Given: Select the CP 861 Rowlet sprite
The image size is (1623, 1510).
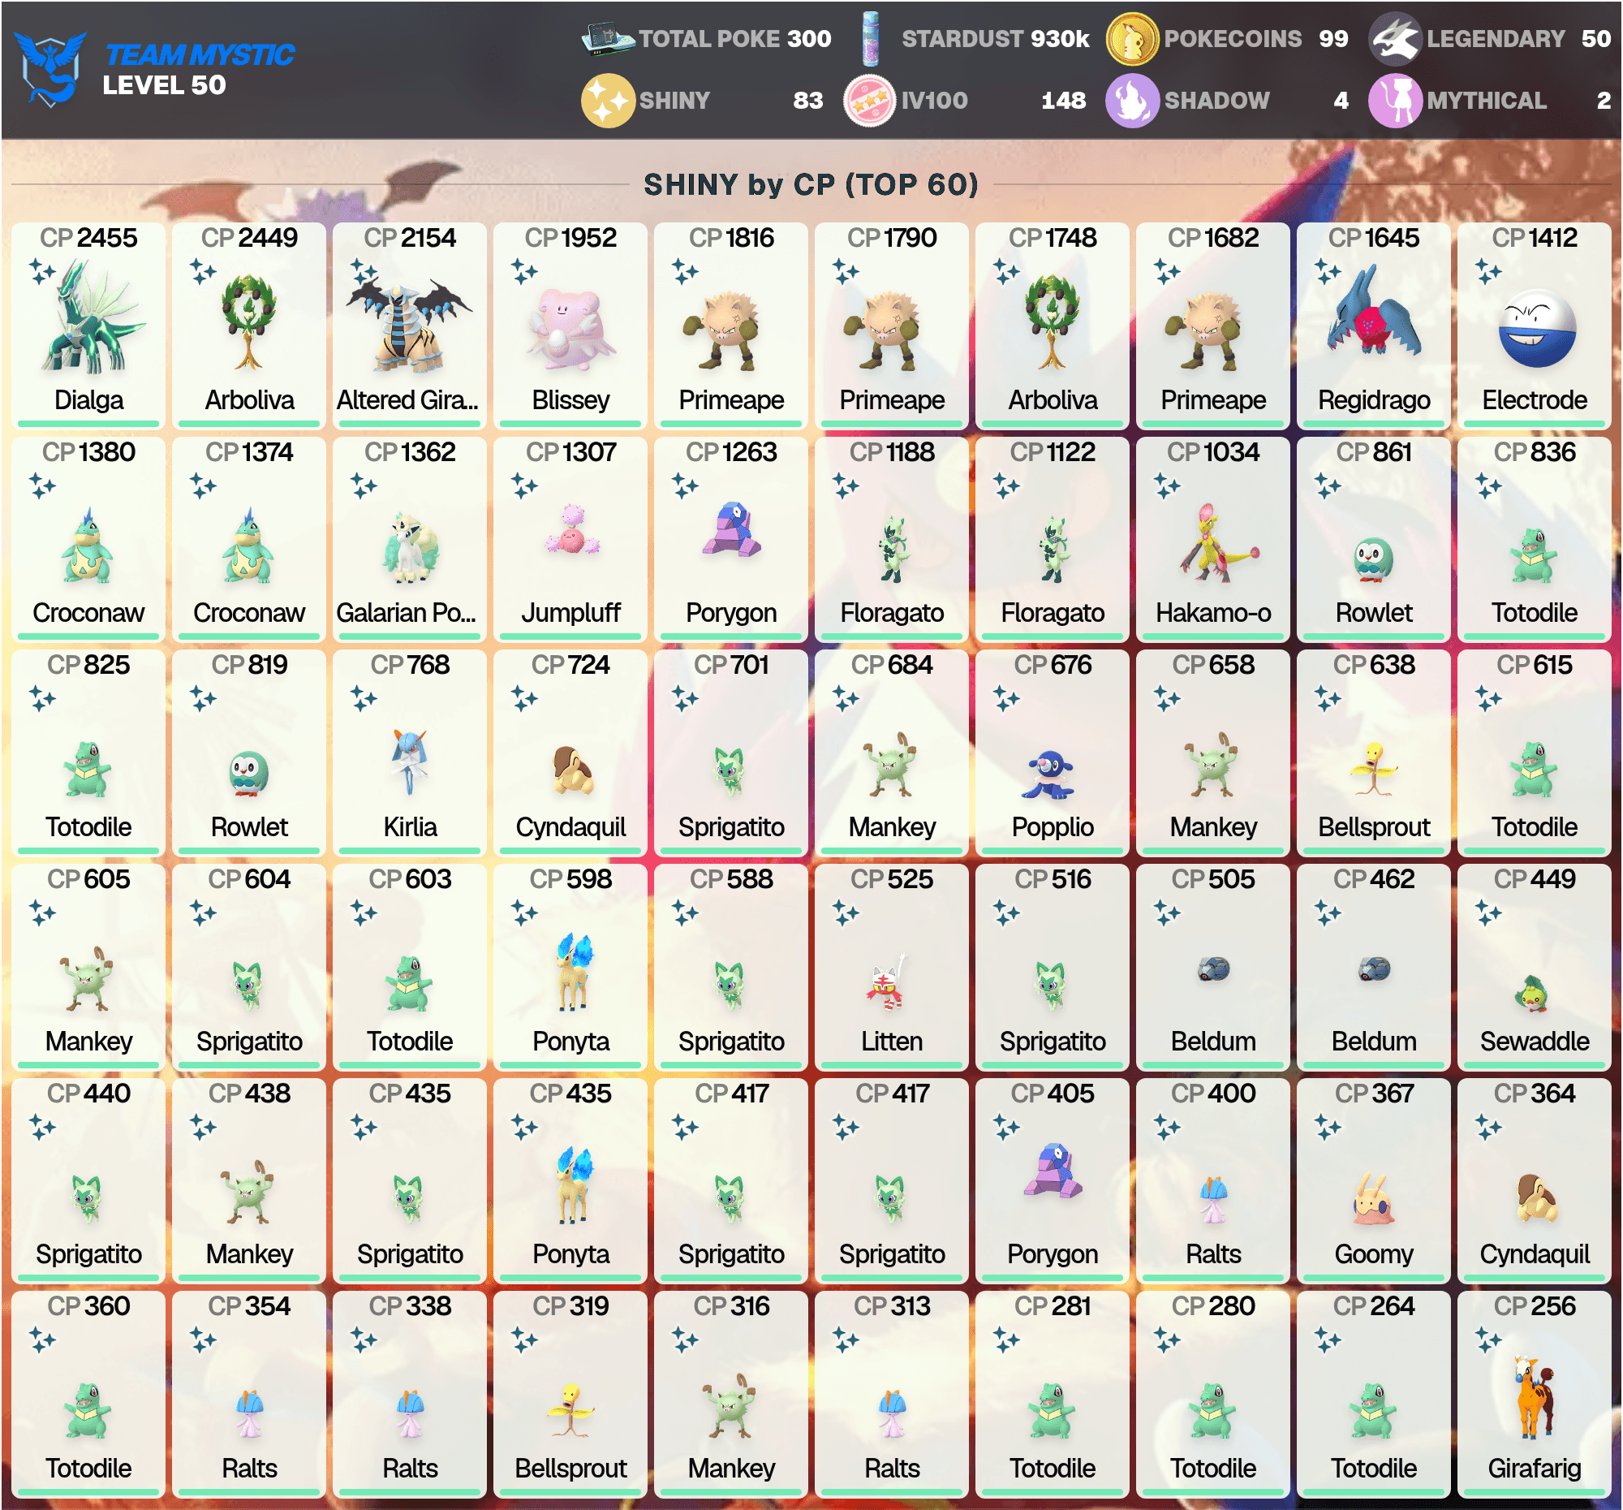Looking at the screenshot, I should [1375, 561].
